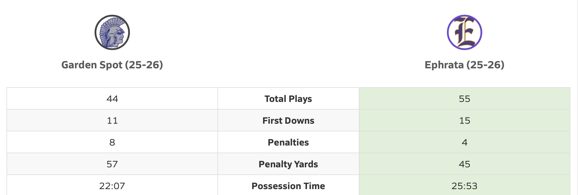Select Garden Spot's first downs value 11
This screenshot has width=578, height=195.
point(112,120)
